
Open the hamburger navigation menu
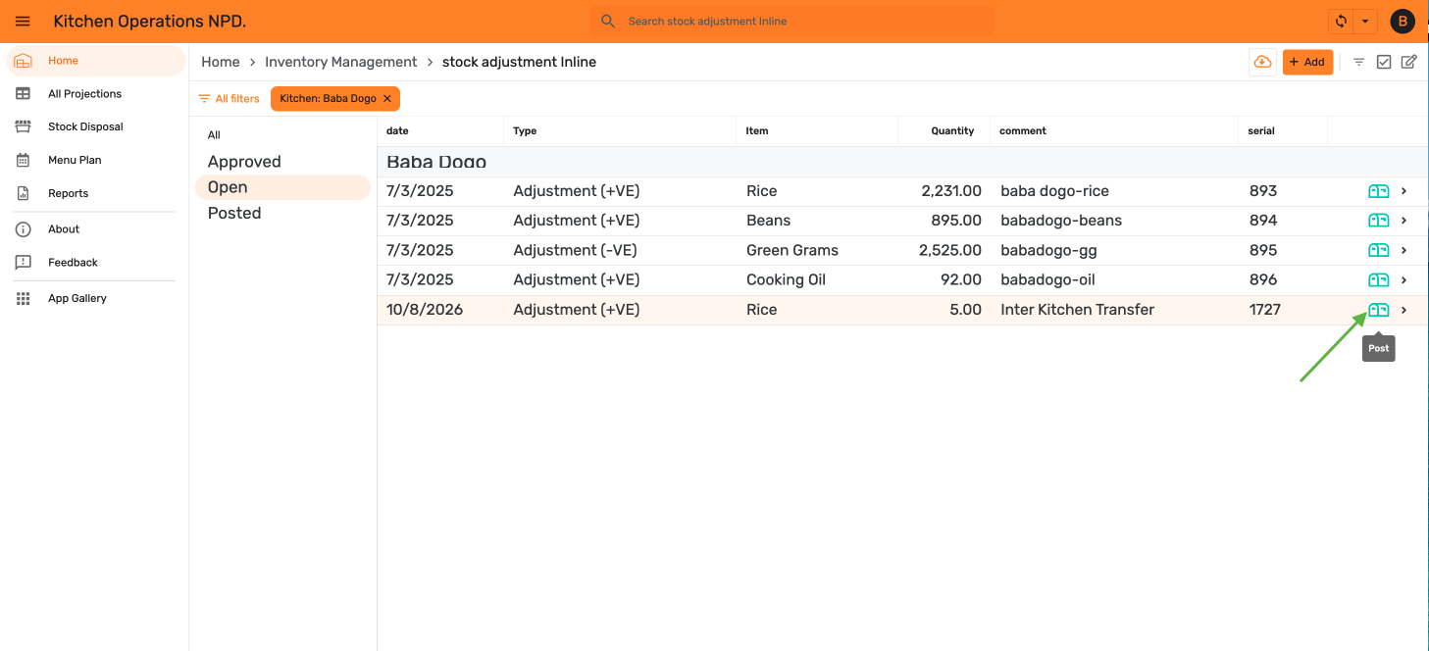point(23,21)
